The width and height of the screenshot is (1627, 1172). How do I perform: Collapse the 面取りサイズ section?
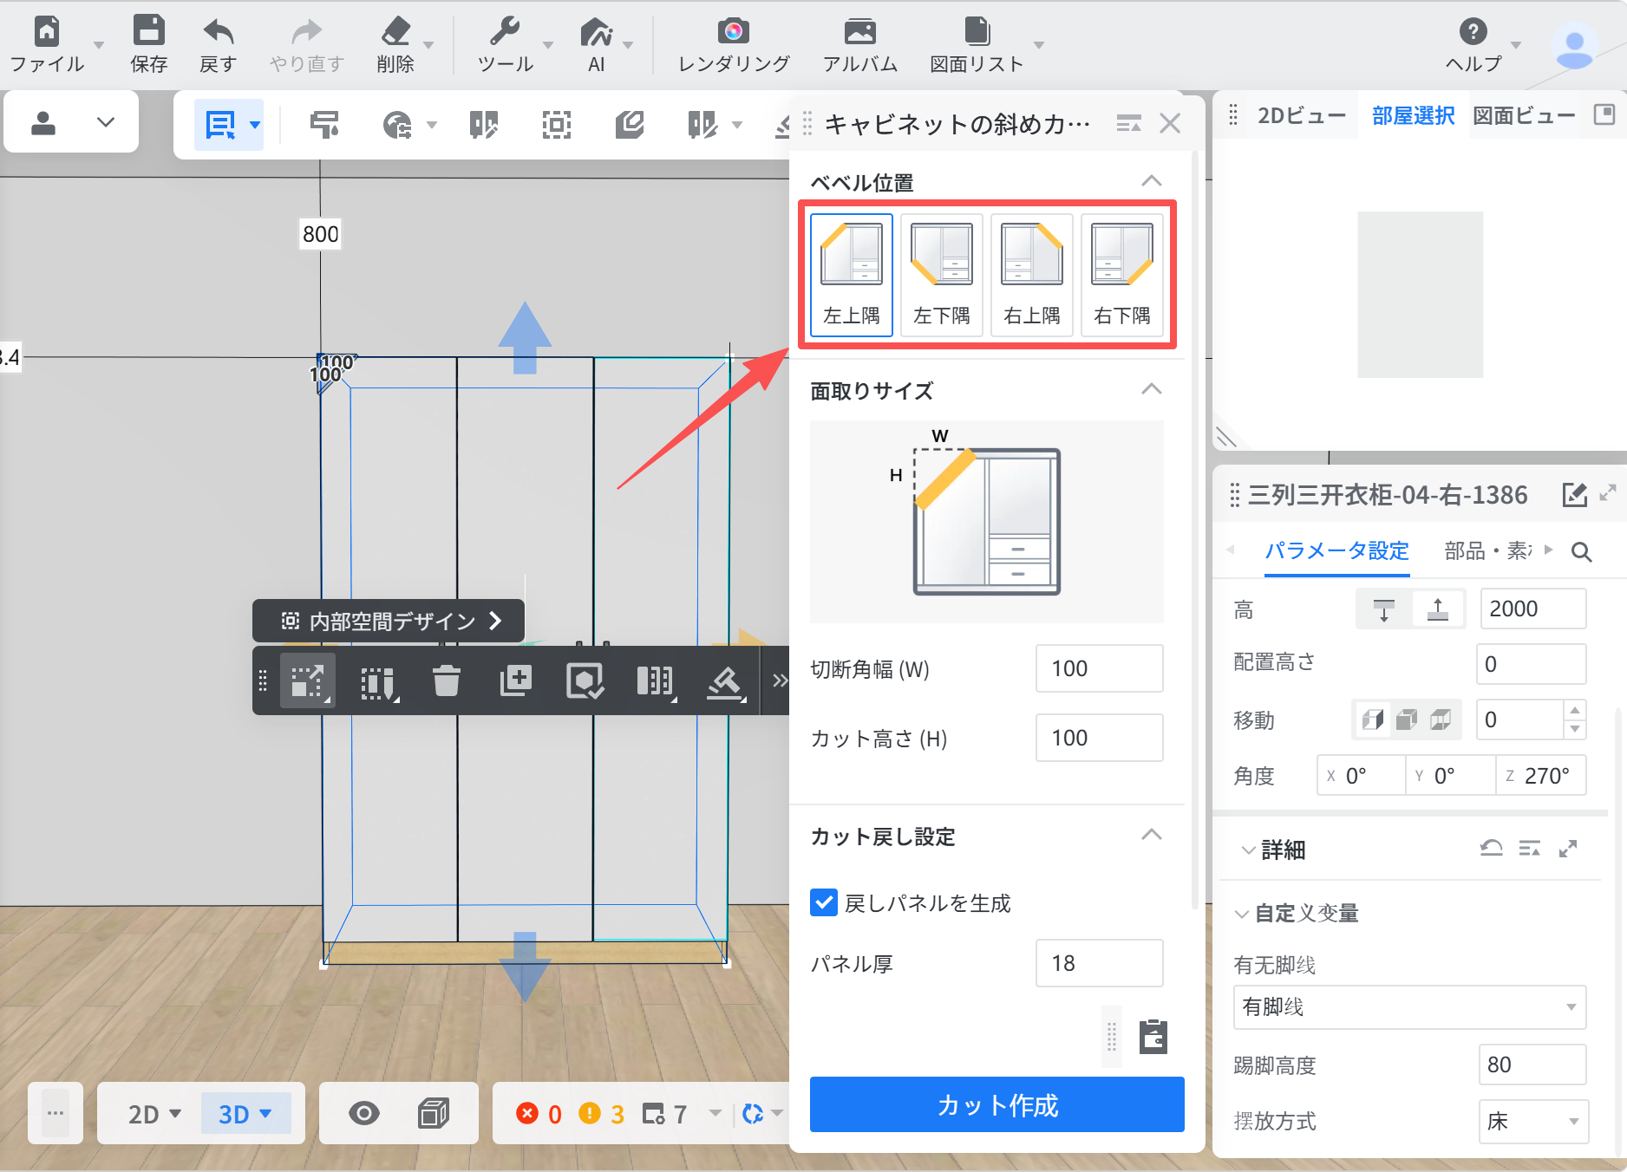coord(1151,389)
